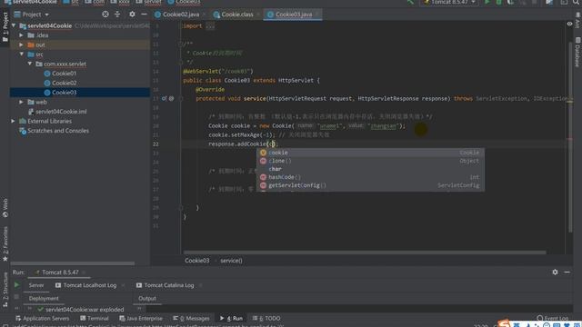Open the Terminal tool window

95,318
